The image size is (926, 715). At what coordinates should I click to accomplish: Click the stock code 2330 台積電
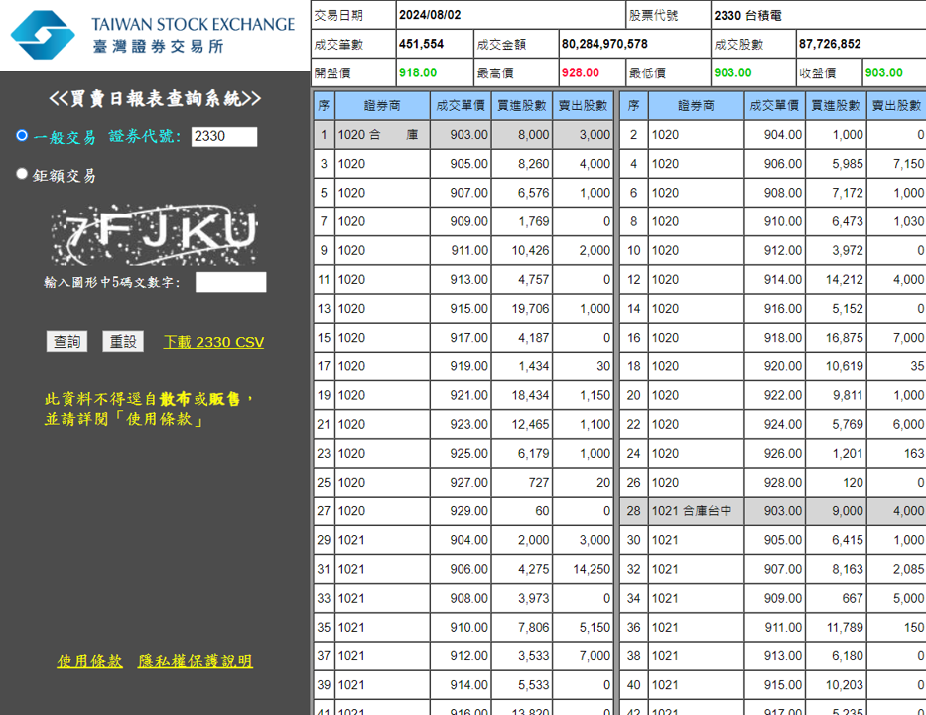pos(747,15)
